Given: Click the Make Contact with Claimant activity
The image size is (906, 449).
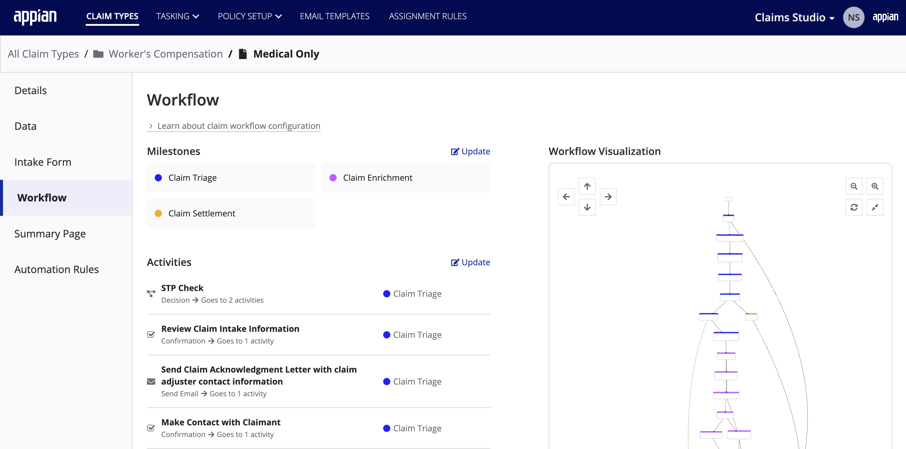Looking at the screenshot, I should (221, 422).
